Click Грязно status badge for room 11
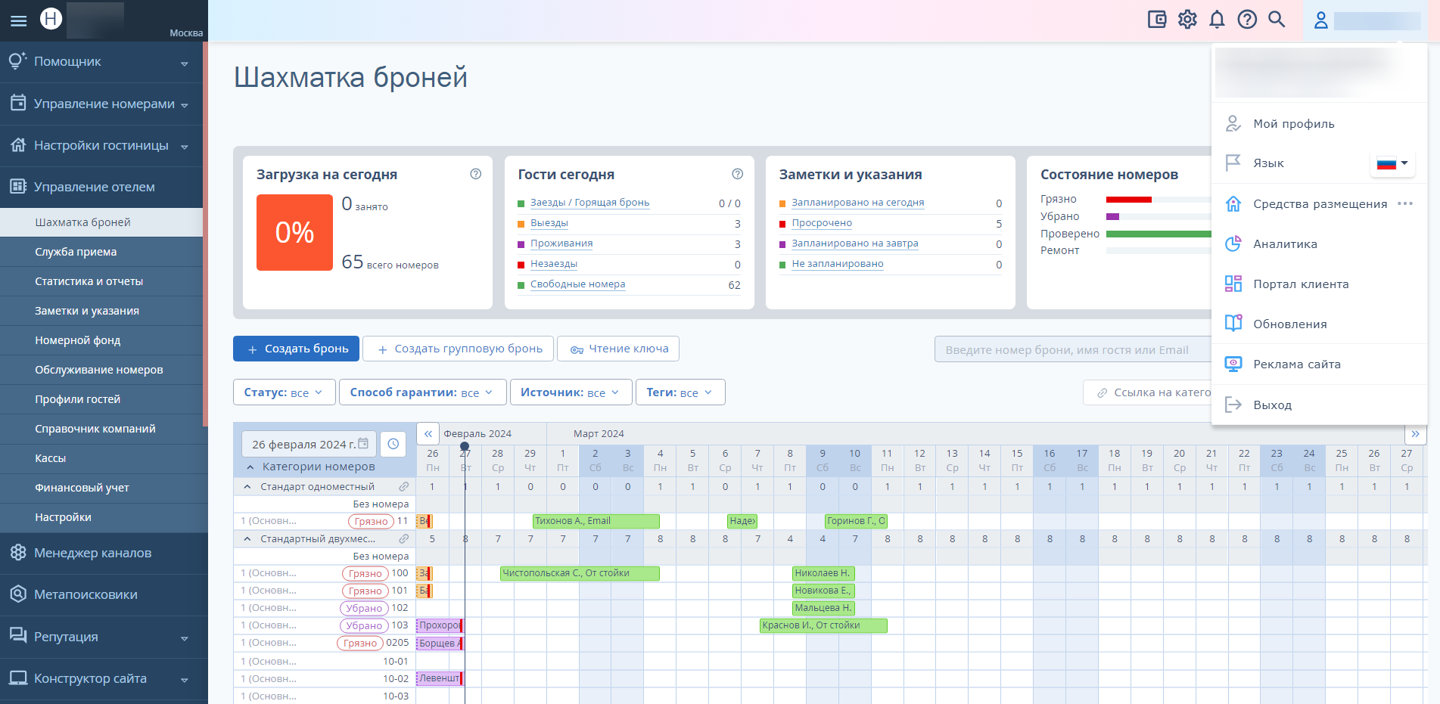The height and width of the screenshot is (704, 1440). point(371,522)
